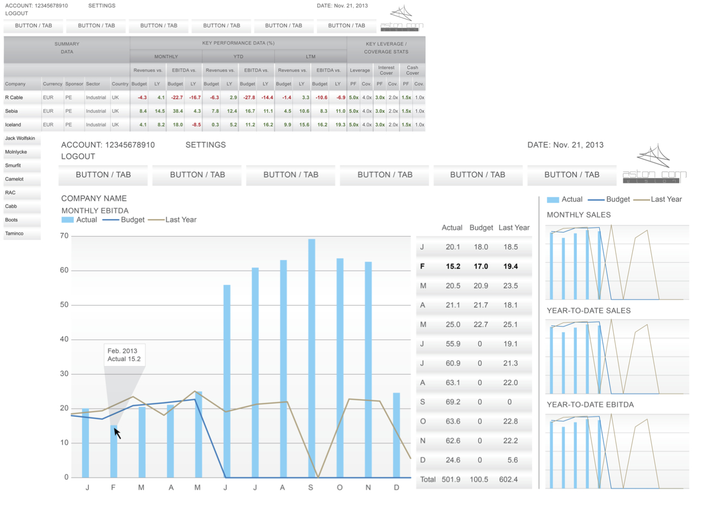709x507 pixels.
Task: Select the Sebia company row
Action: point(214,111)
